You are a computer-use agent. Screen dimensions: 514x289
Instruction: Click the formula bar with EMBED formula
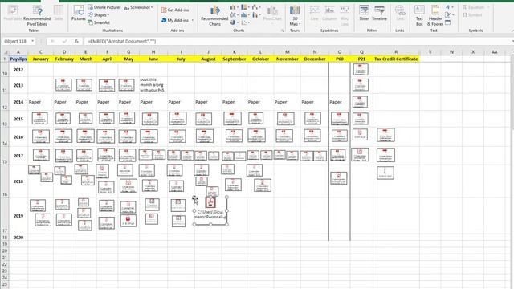(298, 41)
